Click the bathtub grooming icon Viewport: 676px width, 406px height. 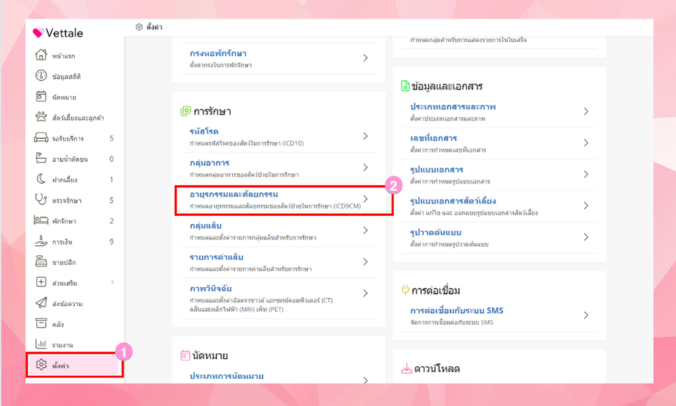(41, 159)
